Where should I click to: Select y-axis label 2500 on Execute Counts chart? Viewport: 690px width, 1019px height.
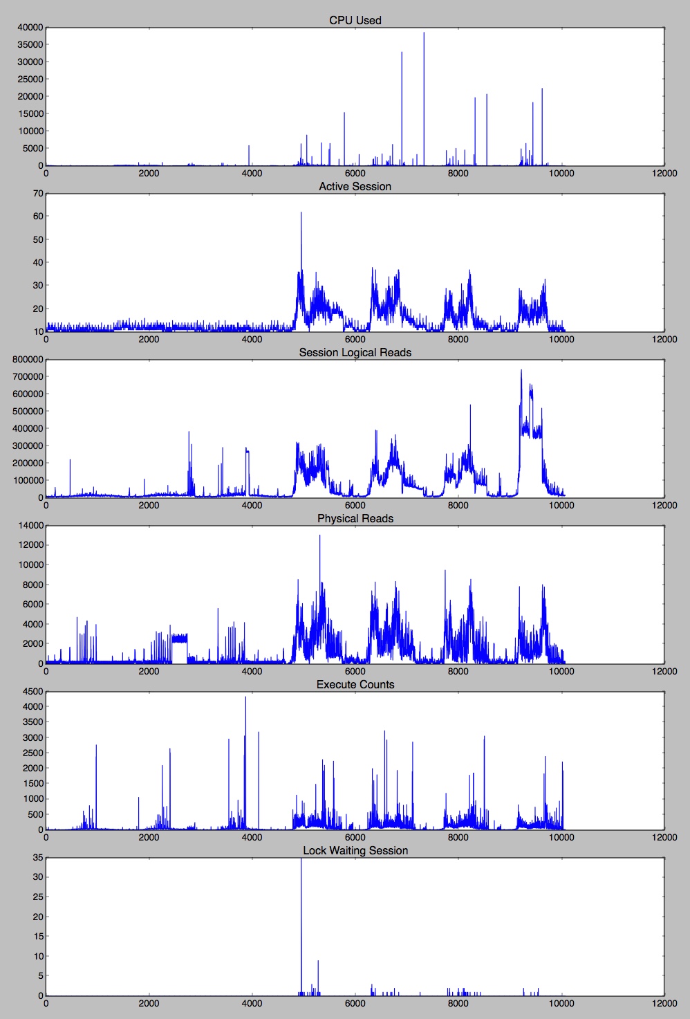[x=32, y=753]
